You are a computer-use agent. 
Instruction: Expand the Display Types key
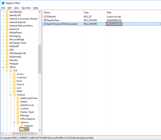pos(14,112)
